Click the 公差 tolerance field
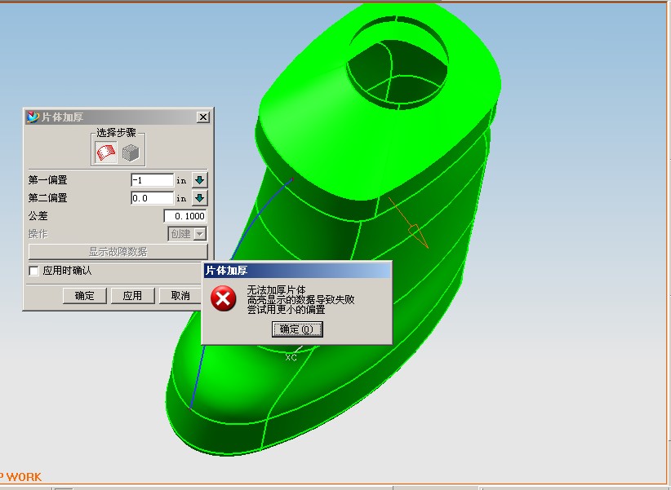Image resolution: width=671 pixels, height=490 pixels. click(x=185, y=216)
